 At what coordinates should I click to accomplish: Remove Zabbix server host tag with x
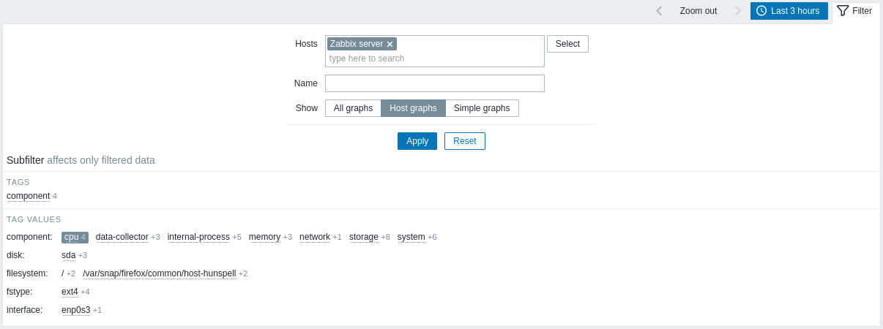(x=390, y=44)
